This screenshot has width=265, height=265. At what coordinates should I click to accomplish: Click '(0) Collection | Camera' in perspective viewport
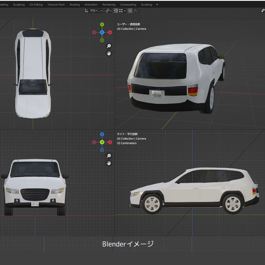(131, 29)
